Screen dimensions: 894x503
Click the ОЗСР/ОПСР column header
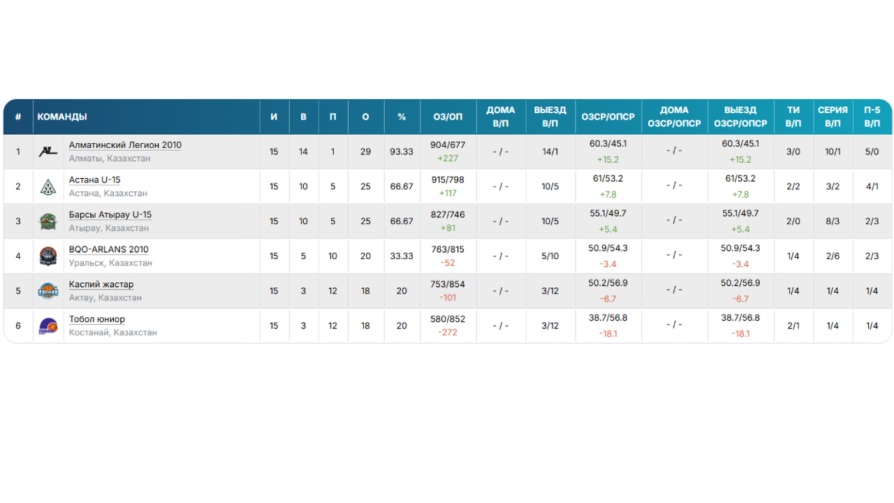[608, 117]
